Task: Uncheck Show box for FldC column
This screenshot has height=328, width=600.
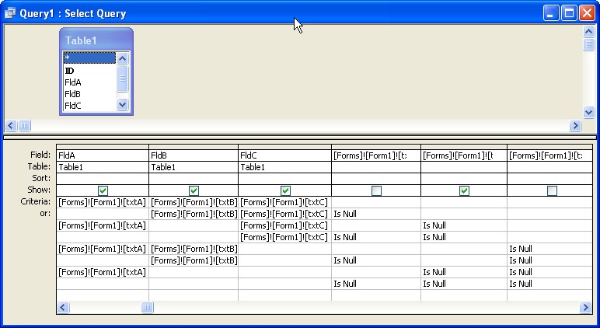Action: tap(285, 190)
